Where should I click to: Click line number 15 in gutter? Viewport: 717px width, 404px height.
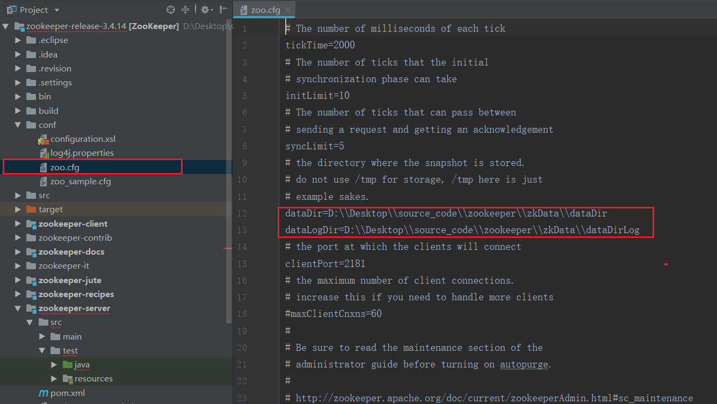[x=242, y=264]
